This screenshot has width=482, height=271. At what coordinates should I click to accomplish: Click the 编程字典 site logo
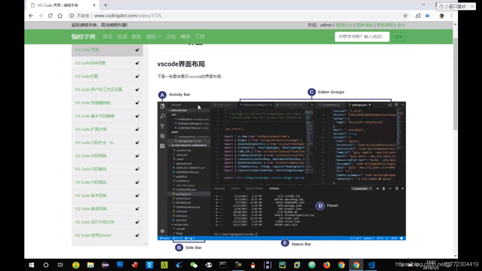point(84,37)
